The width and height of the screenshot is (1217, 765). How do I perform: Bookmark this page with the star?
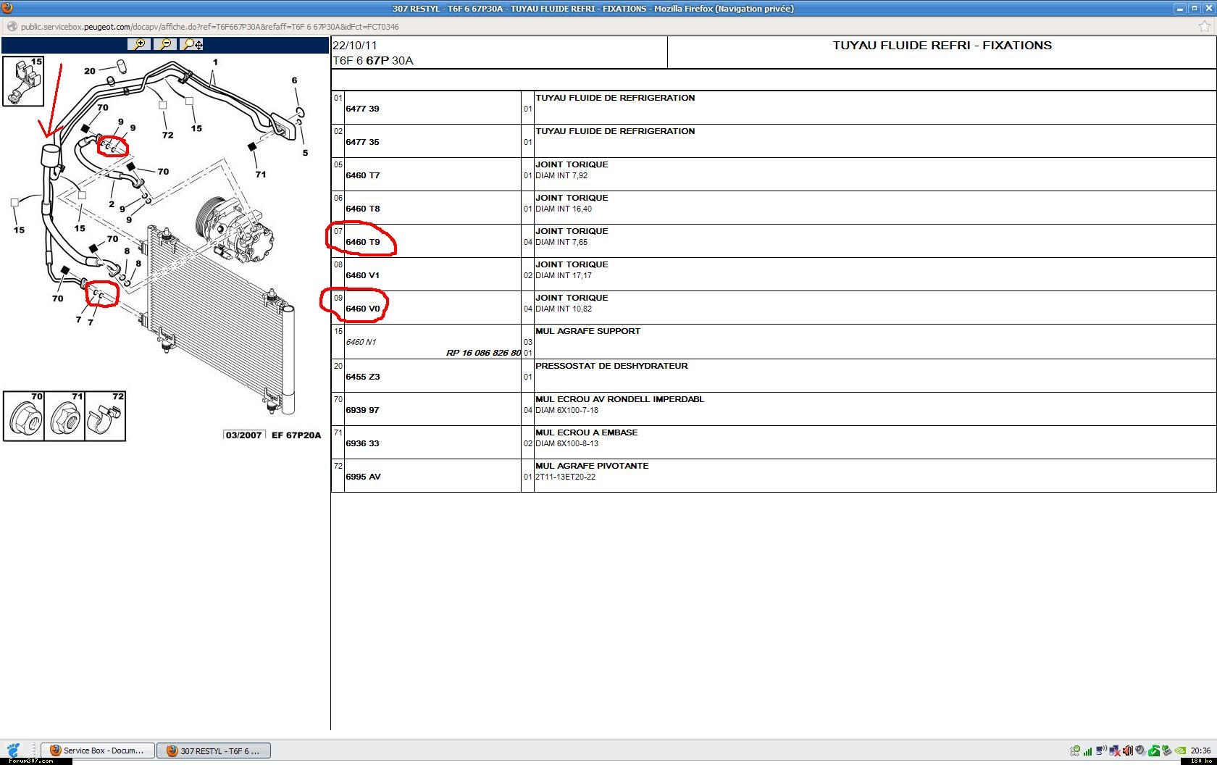(1205, 27)
